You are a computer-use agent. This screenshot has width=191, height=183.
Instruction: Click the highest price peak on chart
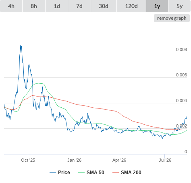pyautogui.click(x=21, y=46)
